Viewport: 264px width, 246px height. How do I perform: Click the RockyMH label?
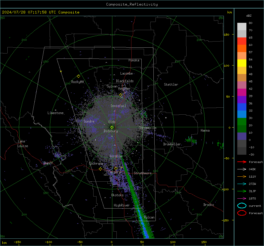(77, 82)
